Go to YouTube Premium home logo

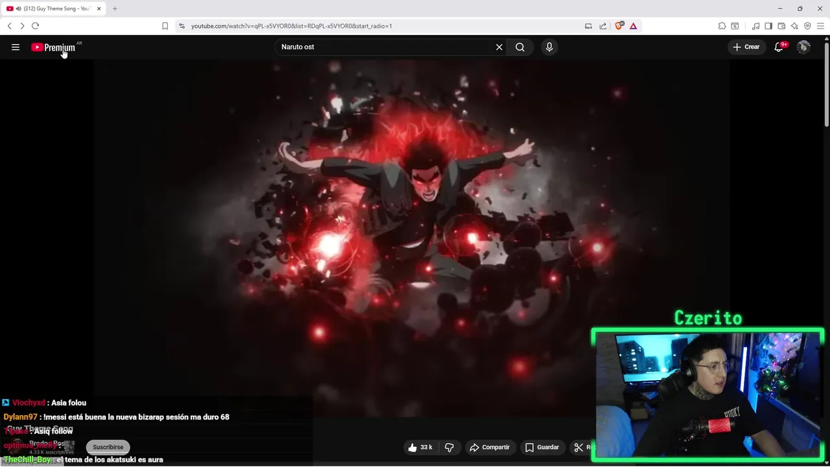pyautogui.click(x=53, y=47)
